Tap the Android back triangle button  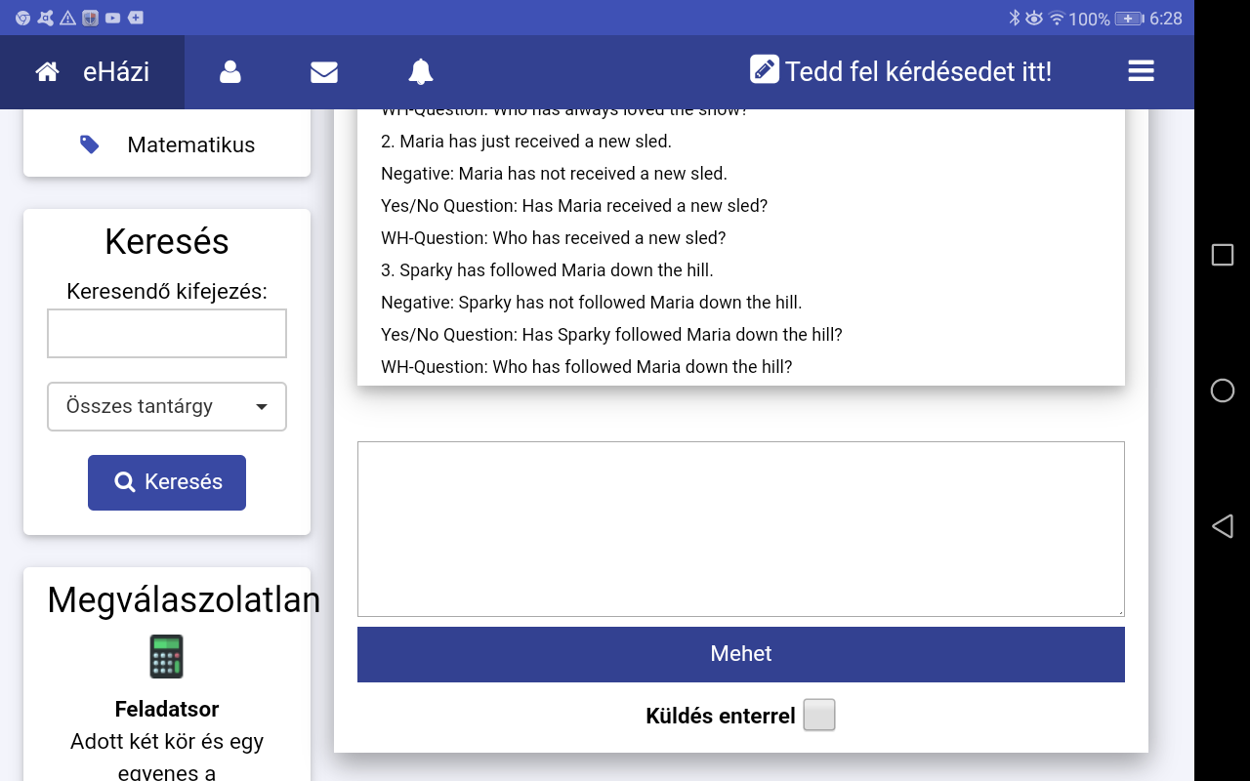[1222, 527]
